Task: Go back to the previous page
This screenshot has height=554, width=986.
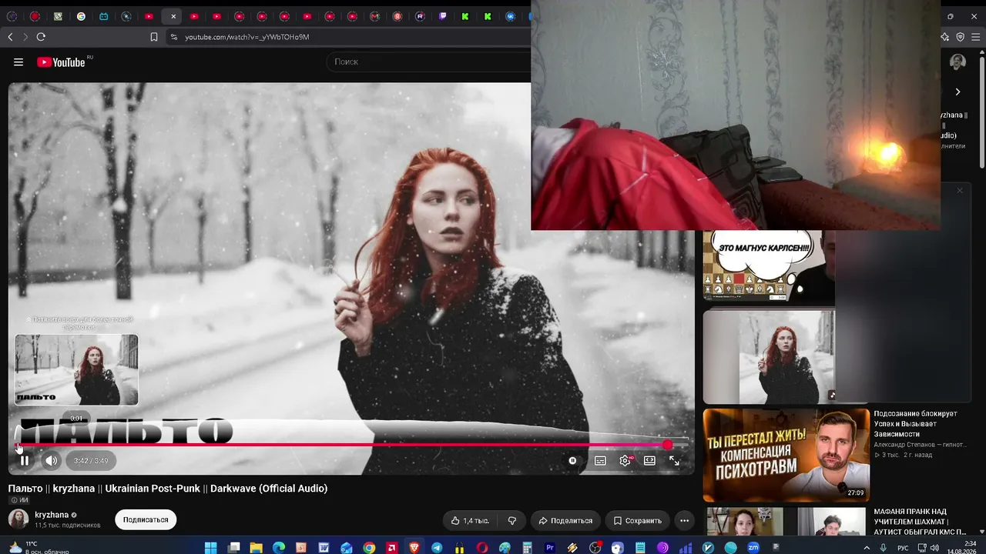Action: (10, 37)
